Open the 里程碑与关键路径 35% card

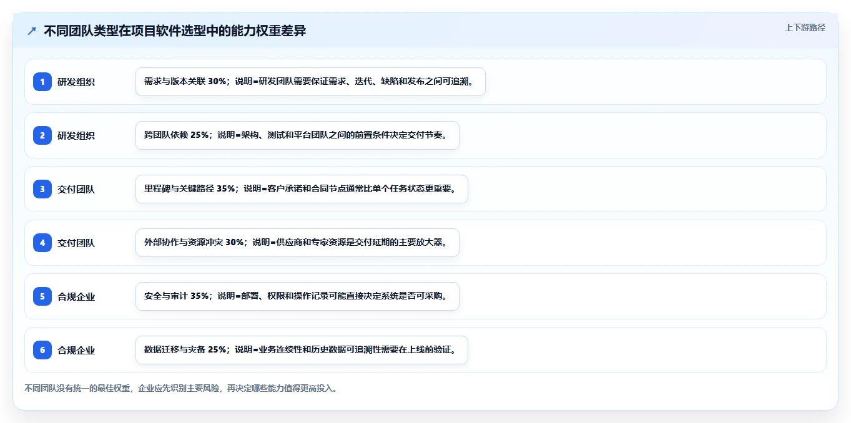click(302, 189)
